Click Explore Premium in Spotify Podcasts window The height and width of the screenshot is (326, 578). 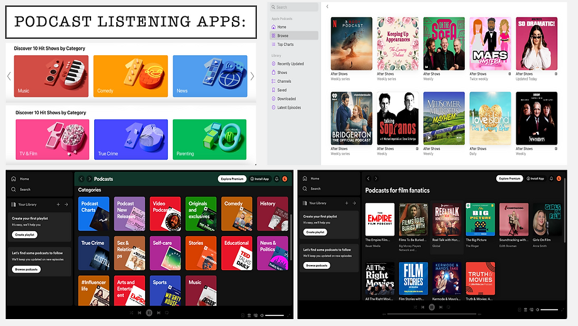click(x=232, y=179)
